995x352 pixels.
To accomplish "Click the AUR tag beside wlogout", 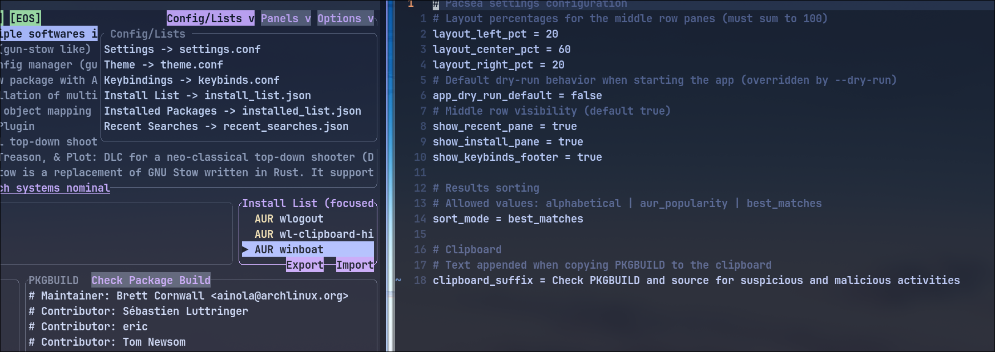I will click(x=264, y=219).
